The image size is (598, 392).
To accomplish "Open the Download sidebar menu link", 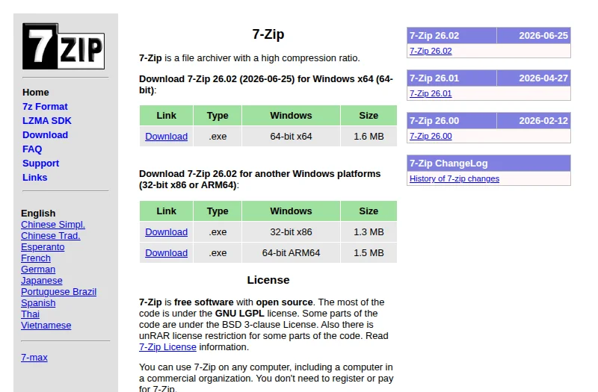I will [45, 135].
